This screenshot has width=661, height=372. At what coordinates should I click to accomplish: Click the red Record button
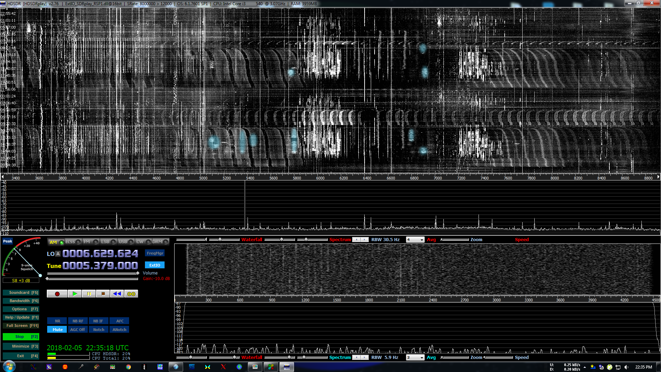click(57, 294)
